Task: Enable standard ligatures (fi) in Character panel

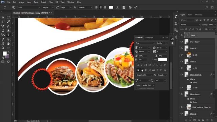Action: pos(138,70)
